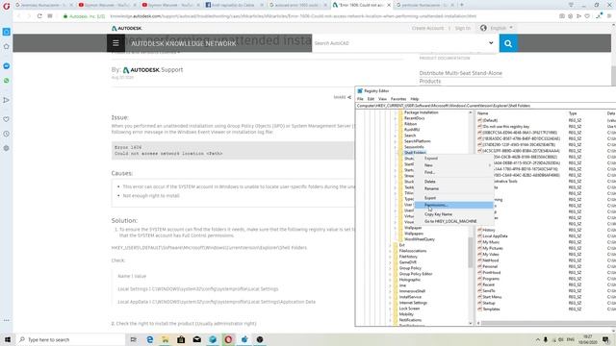This screenshot has height=346, width=616.
Task: Click the Registry Editor address bar path
Action: coord(485,106)
